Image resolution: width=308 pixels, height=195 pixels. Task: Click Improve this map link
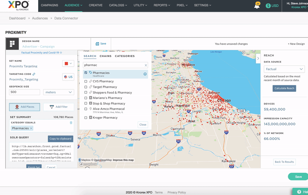pos(123,160)
